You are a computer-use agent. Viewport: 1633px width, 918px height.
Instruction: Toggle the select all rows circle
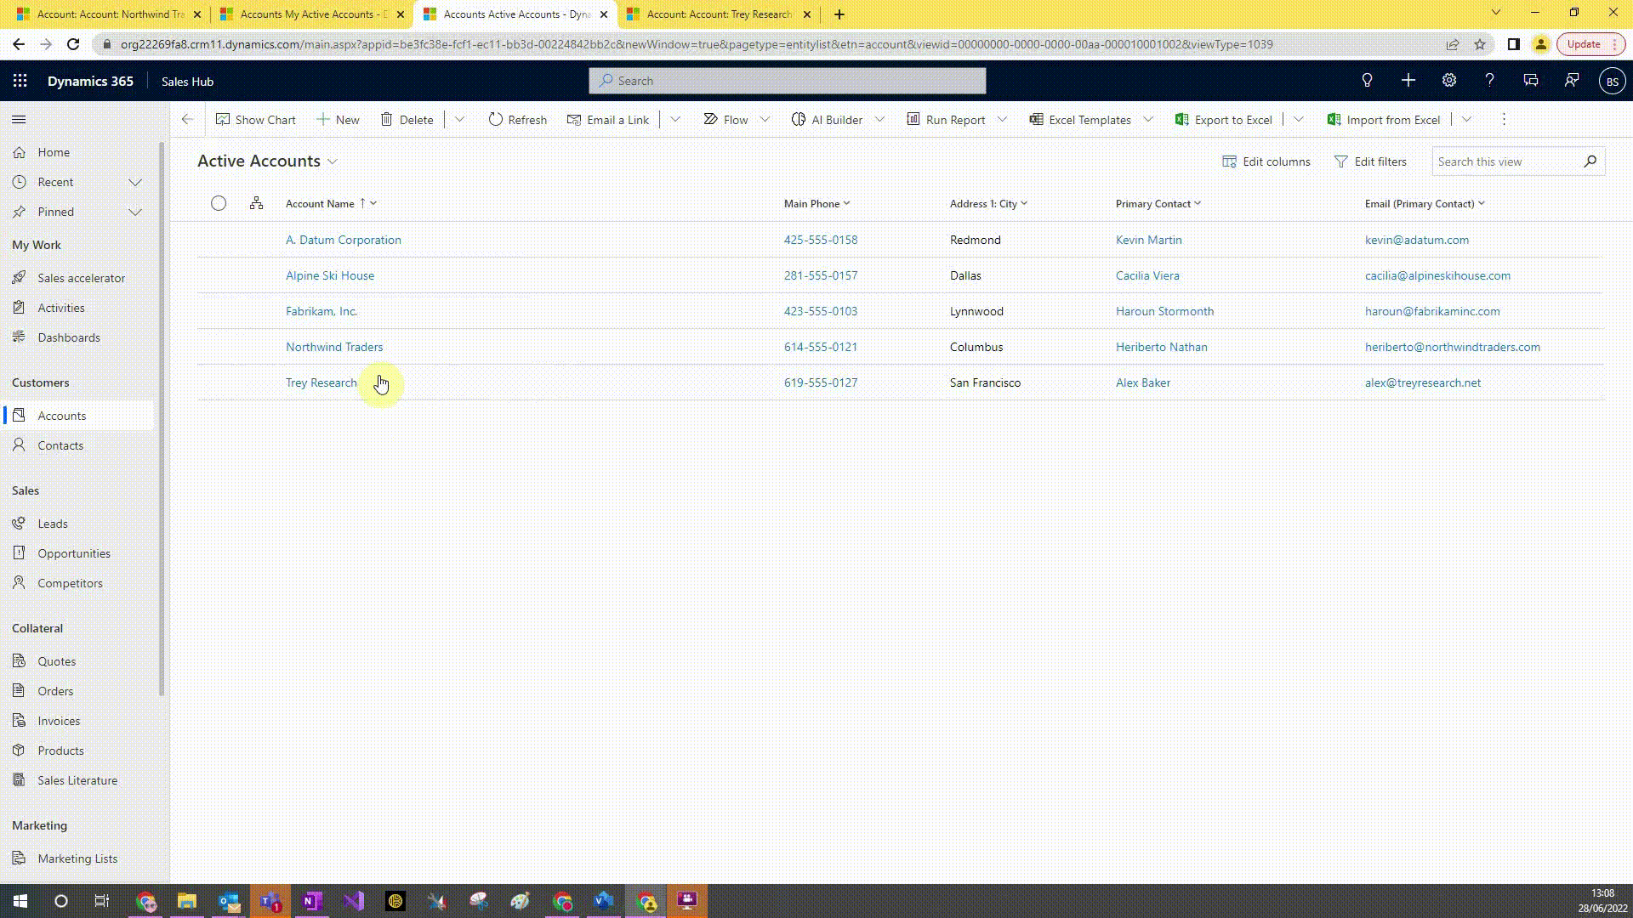219,203
